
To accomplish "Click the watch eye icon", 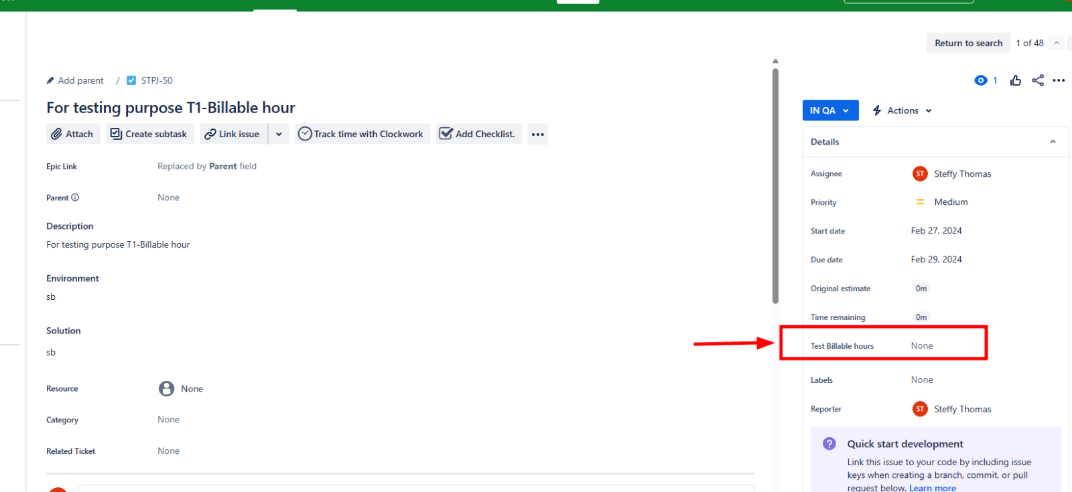I will click(981, 80).
